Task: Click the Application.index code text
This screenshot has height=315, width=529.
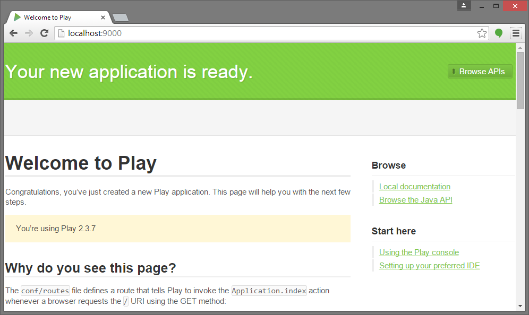Action: coord(269,291)
